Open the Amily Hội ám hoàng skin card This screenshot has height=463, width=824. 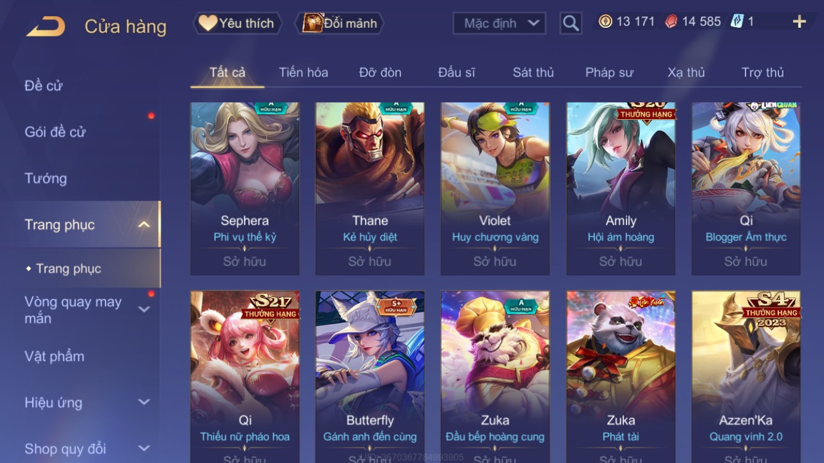[x=621, y=188]
